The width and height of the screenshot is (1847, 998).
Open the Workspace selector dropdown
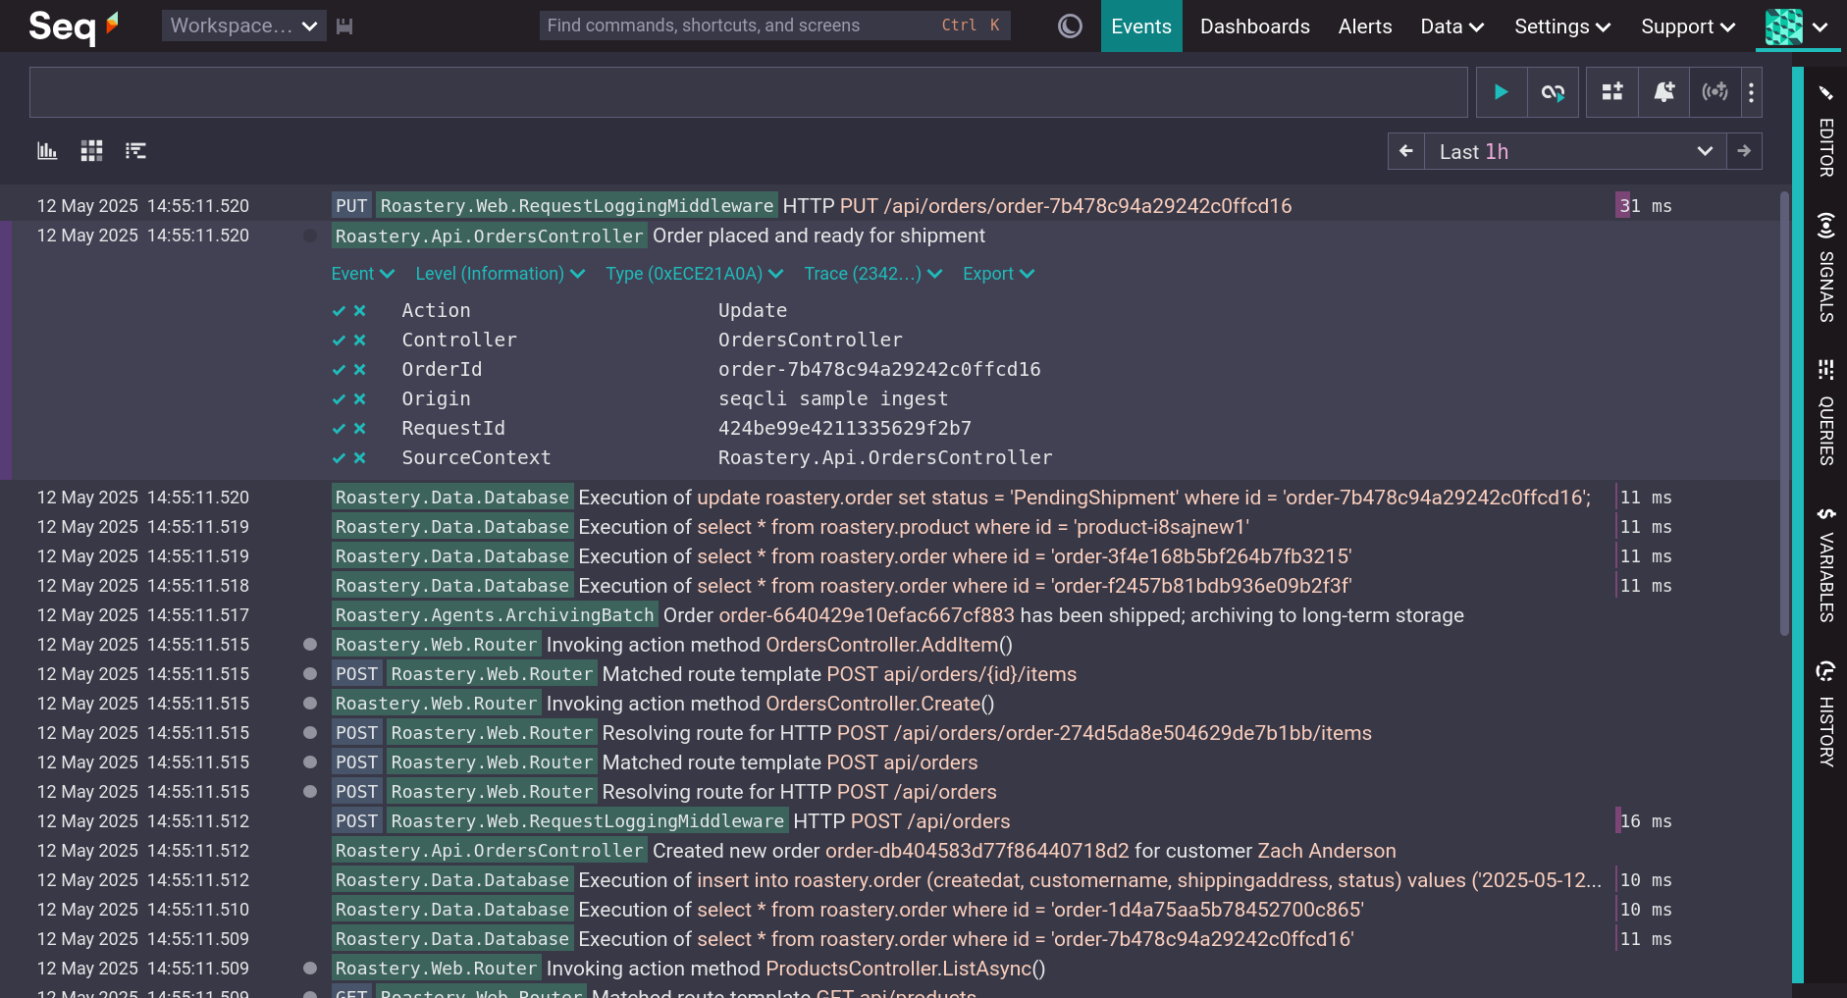(243, 26)
